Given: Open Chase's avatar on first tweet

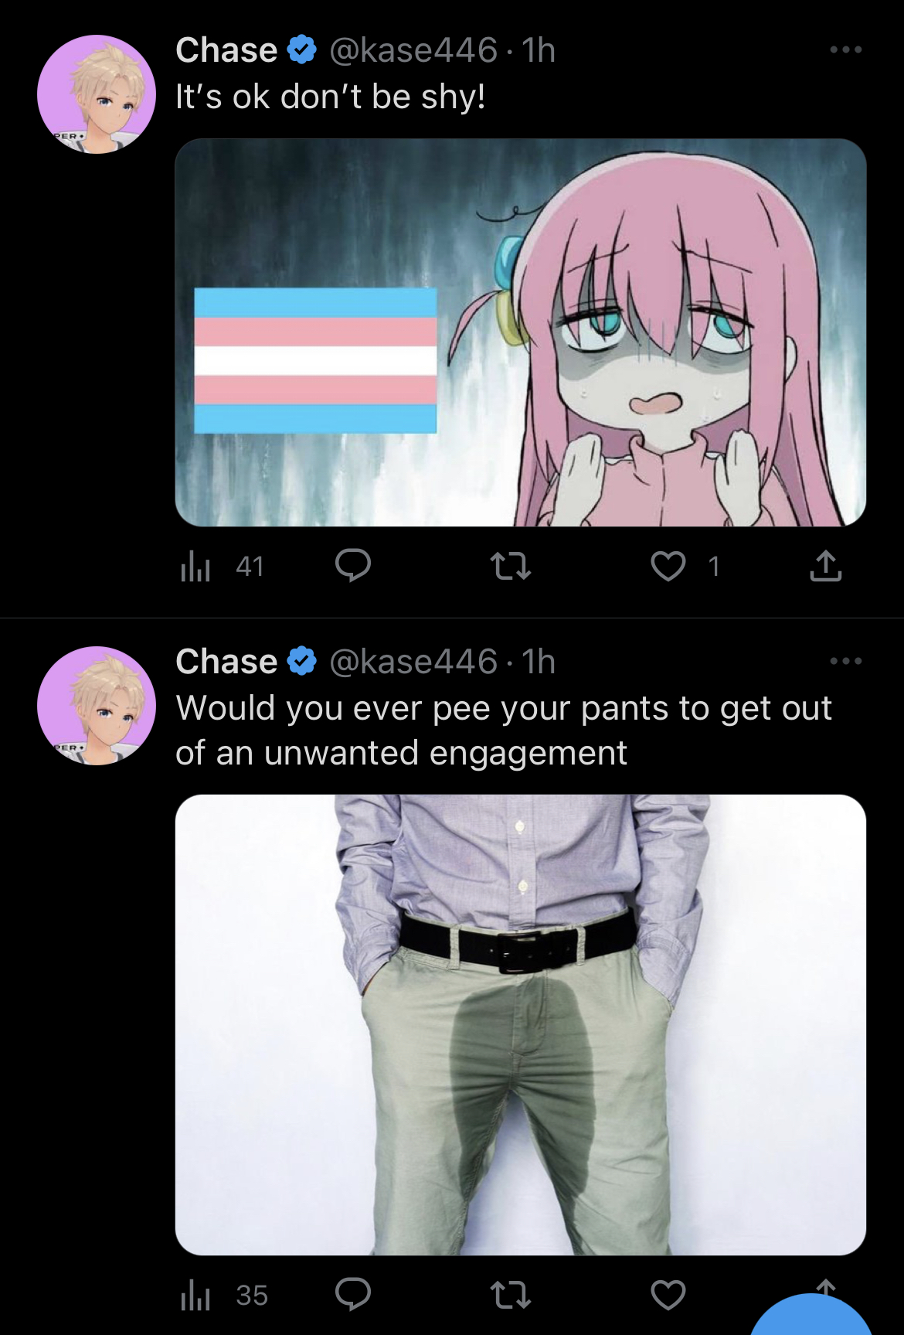Looking at the screenshot, I should tap(97, 94).
